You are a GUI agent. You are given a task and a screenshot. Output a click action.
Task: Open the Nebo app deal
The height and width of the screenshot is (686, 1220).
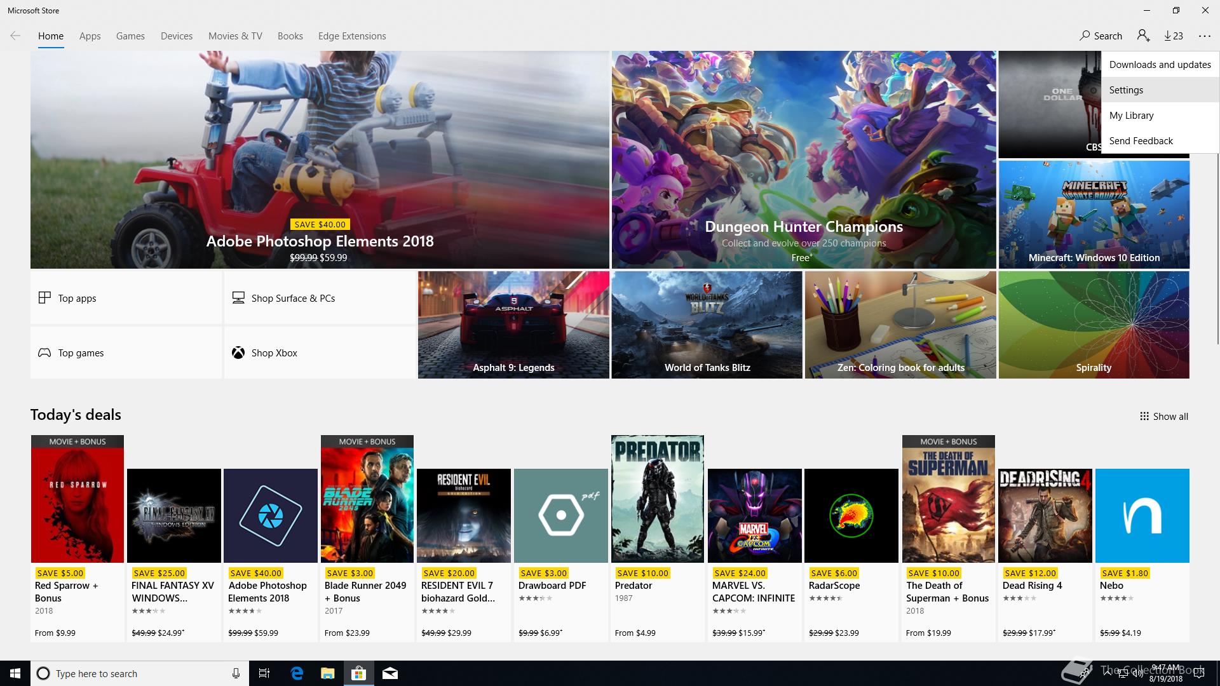(1142, 555)
